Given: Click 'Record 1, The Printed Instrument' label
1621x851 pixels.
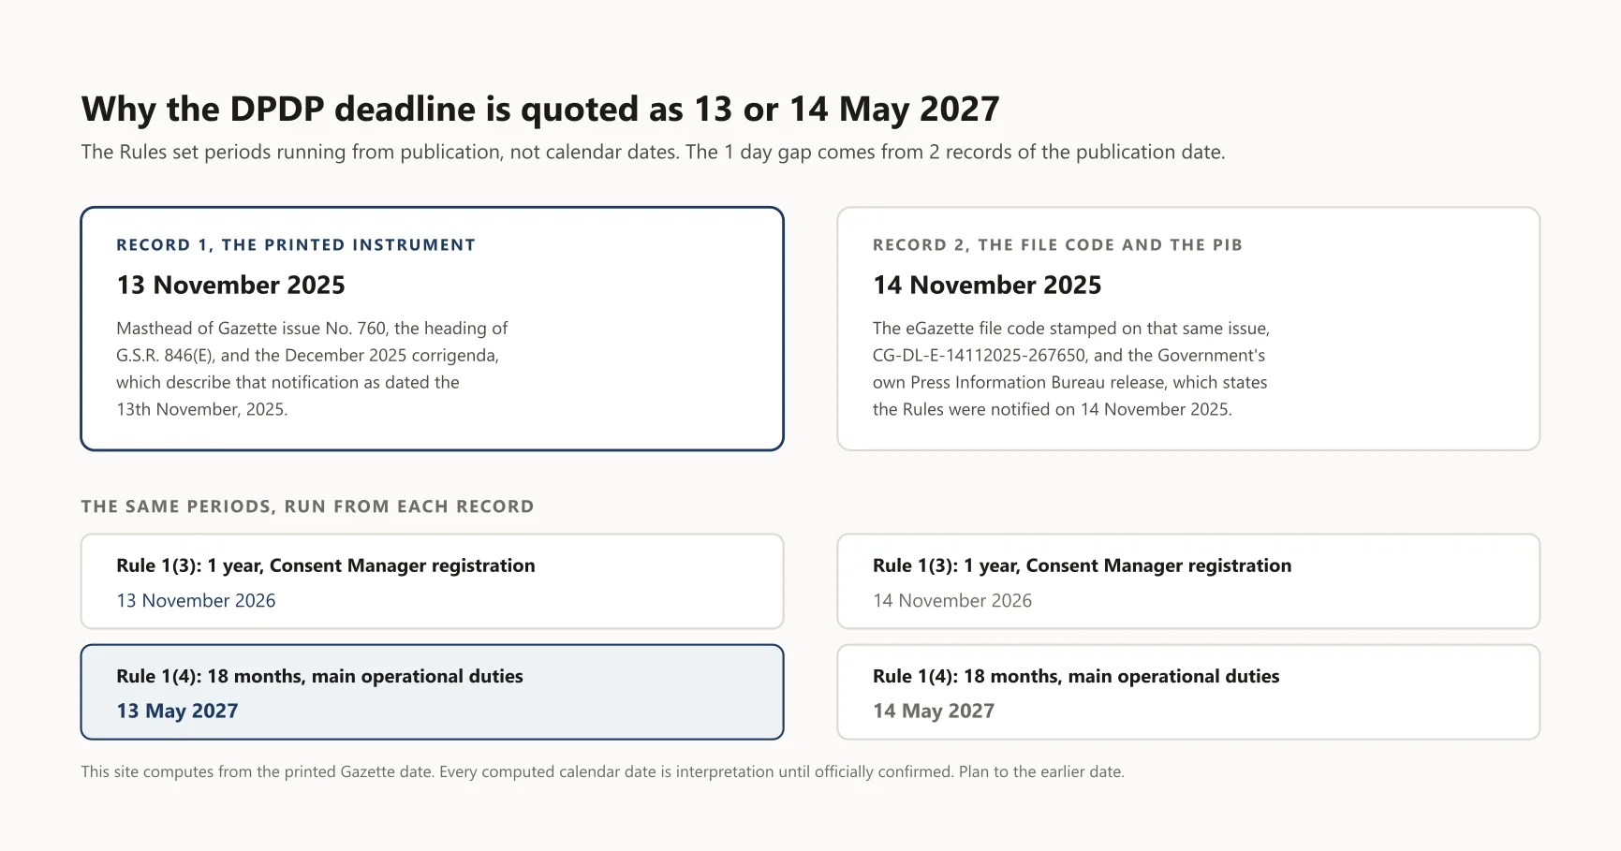Looking at the screenshot, I should [x=296, y=245].
